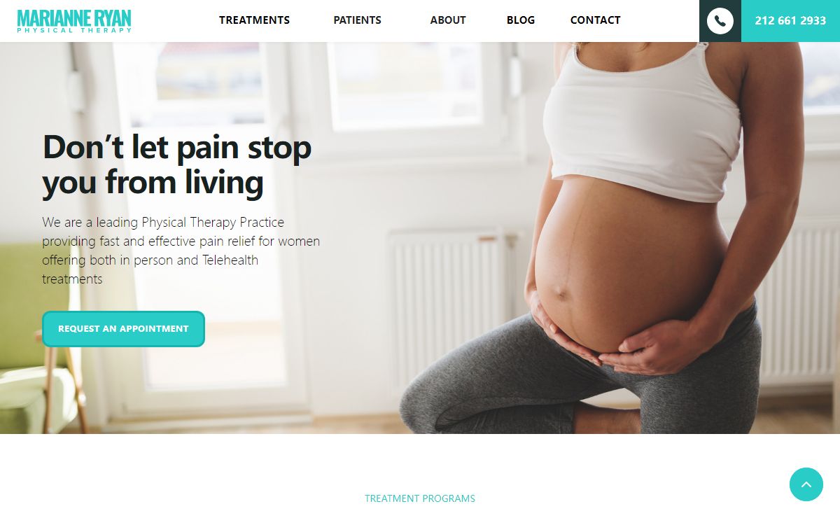Call the number 212 661 2933
The width and height of the screenshot is (840, 518).
coord(790,21)
